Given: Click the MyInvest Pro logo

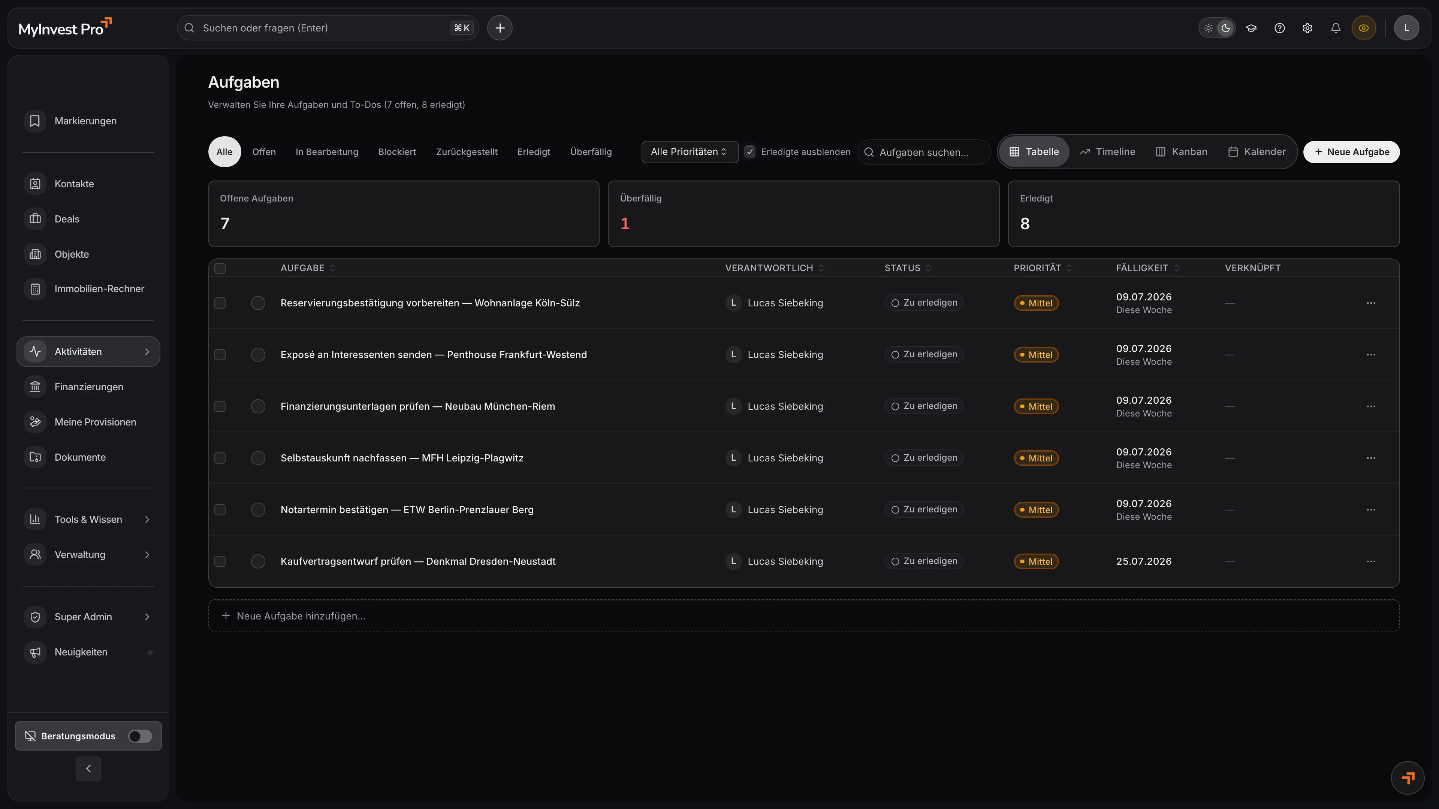Looking at the screenshot, I should point(65,27).
